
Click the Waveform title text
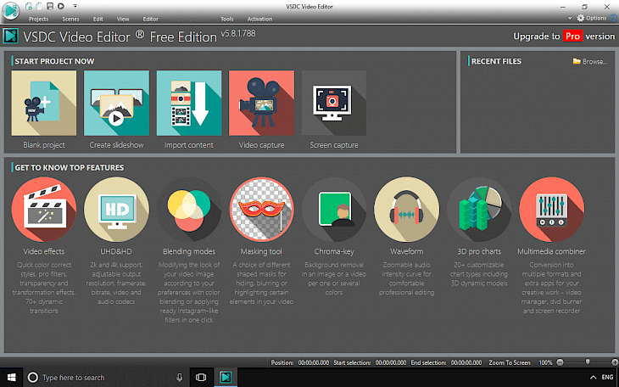coord(407,251)
